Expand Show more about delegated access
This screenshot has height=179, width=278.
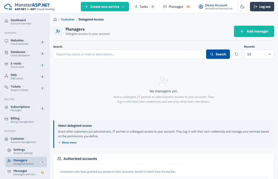(67, 142)
